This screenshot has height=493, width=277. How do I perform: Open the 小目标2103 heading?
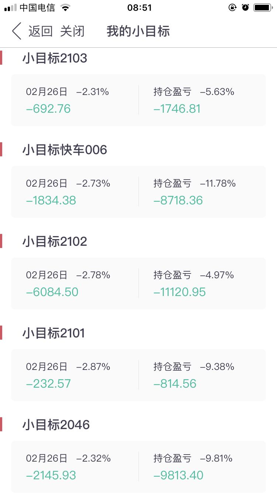coord(55,58)
